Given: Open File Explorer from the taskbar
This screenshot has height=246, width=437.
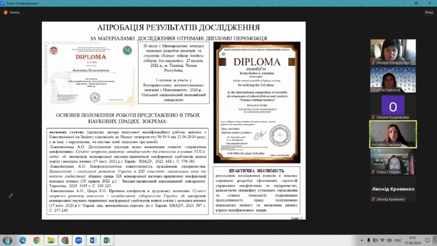Looking at the screenshot, I should tap(51, 240).
